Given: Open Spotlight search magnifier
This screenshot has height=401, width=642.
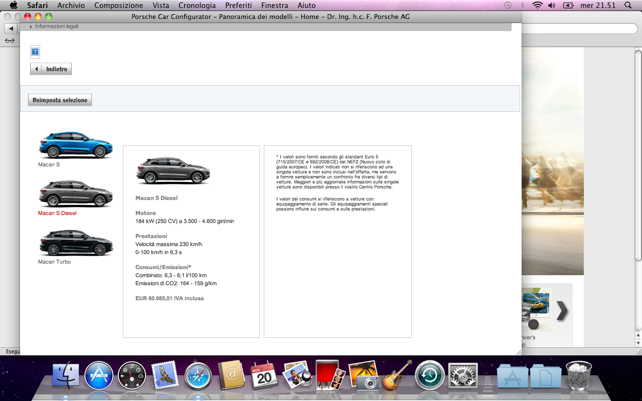Looking at the screenshot, I should tap(628, 6).
